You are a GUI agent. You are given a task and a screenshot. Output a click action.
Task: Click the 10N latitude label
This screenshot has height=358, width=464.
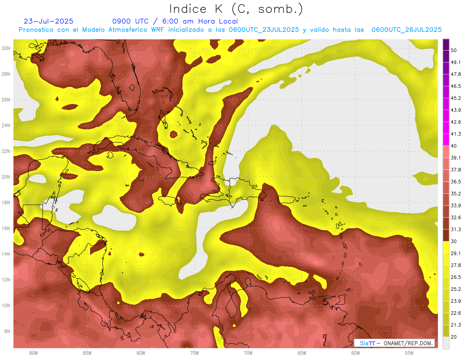pos(6,305)
